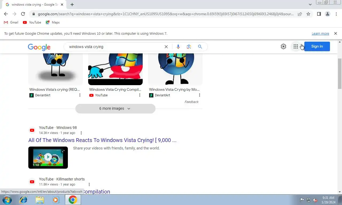Open more options for Windows 98 video result
The image size is (342, 205).
click(81, 133)
